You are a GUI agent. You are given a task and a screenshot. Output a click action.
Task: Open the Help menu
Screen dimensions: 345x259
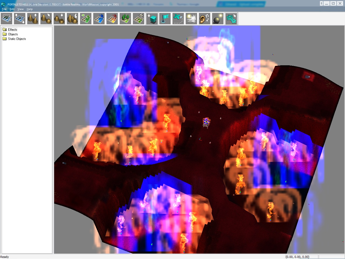click(x=30, y=9)
